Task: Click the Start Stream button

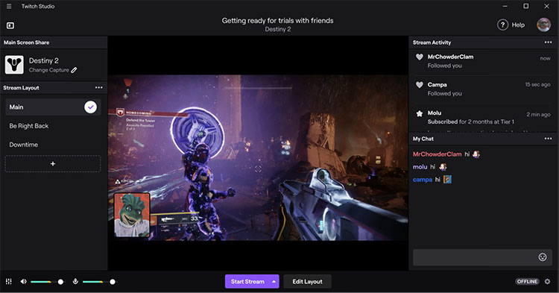Action: click(247, 282)
